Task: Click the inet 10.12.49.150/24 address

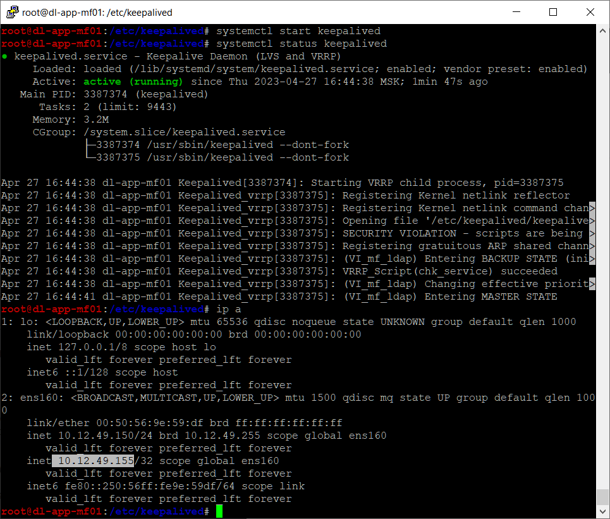Action: point(106,436)
